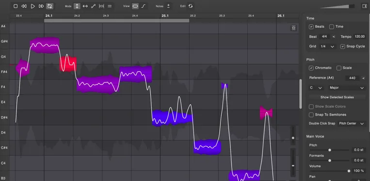Adjust the Main Voice Volume slider

[x=329, y=171]
